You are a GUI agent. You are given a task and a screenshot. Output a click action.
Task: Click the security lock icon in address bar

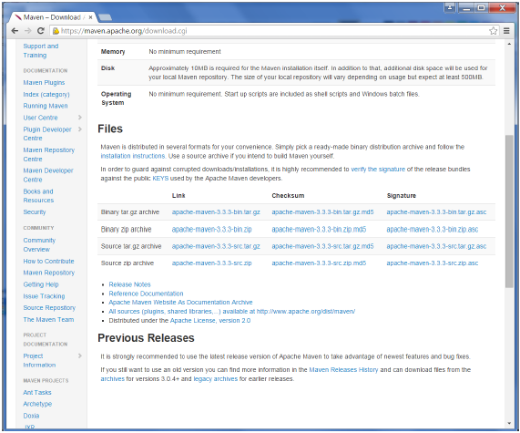coord(56,31)
